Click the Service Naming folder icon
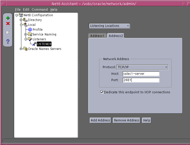Viewport: 190px width, 145px height. click(x=30, y=34)
